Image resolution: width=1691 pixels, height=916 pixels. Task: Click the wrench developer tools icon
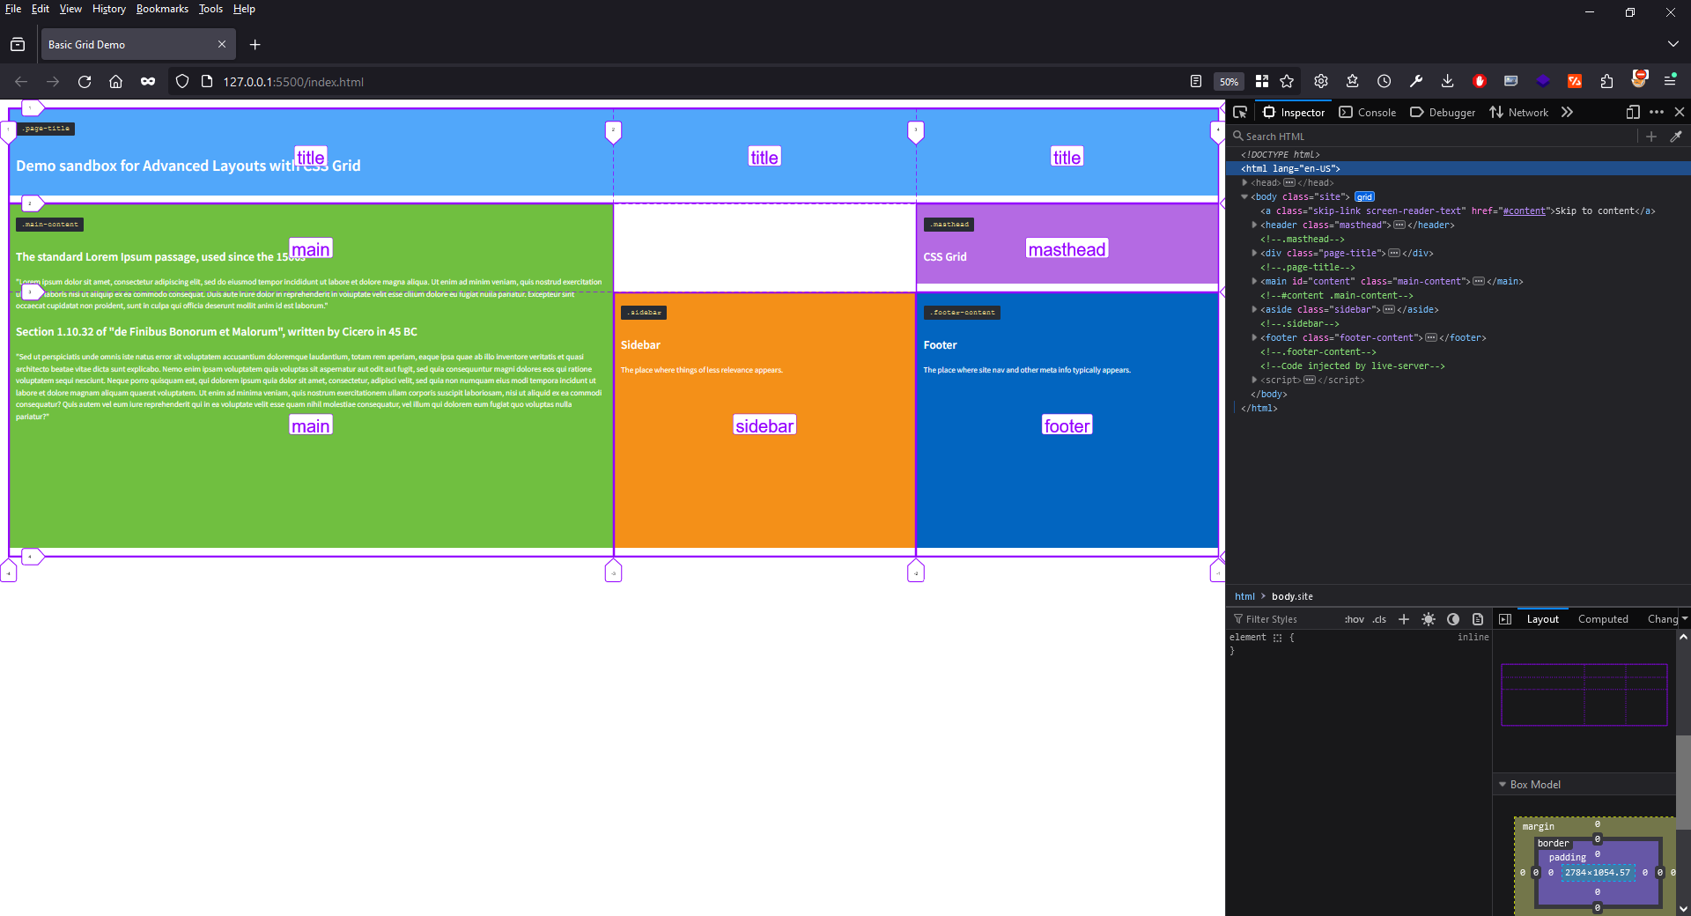click(1415, 81)
